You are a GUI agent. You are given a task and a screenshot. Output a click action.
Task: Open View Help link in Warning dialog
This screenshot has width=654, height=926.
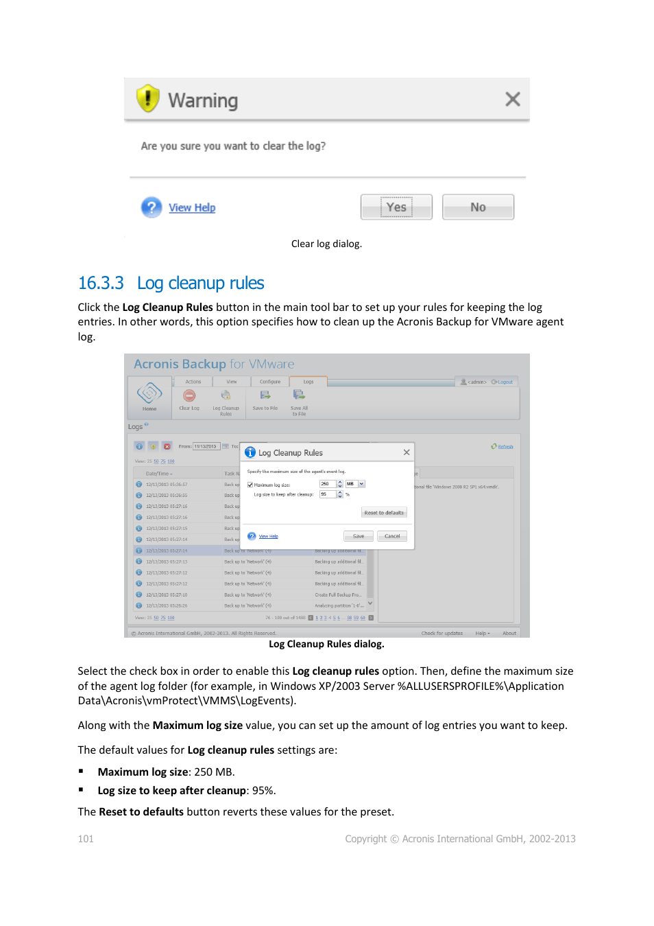coord(192,207)
